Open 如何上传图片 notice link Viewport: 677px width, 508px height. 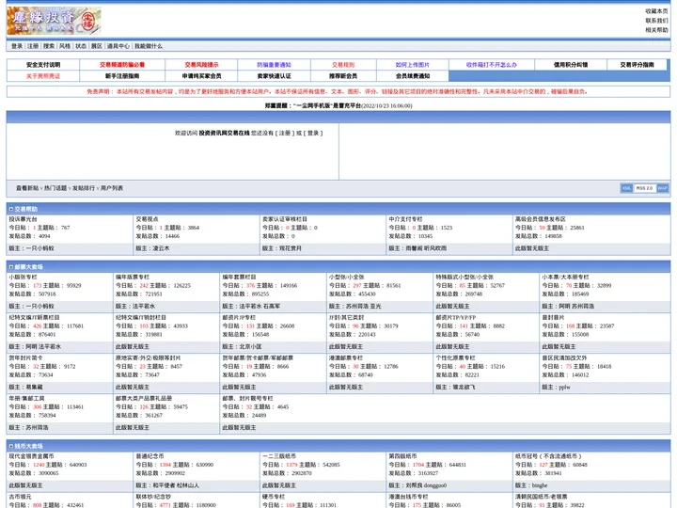click(413, 65)
